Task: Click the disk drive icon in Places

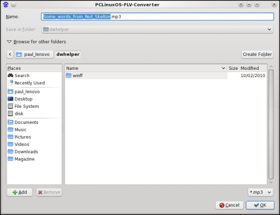Action: 11,113
